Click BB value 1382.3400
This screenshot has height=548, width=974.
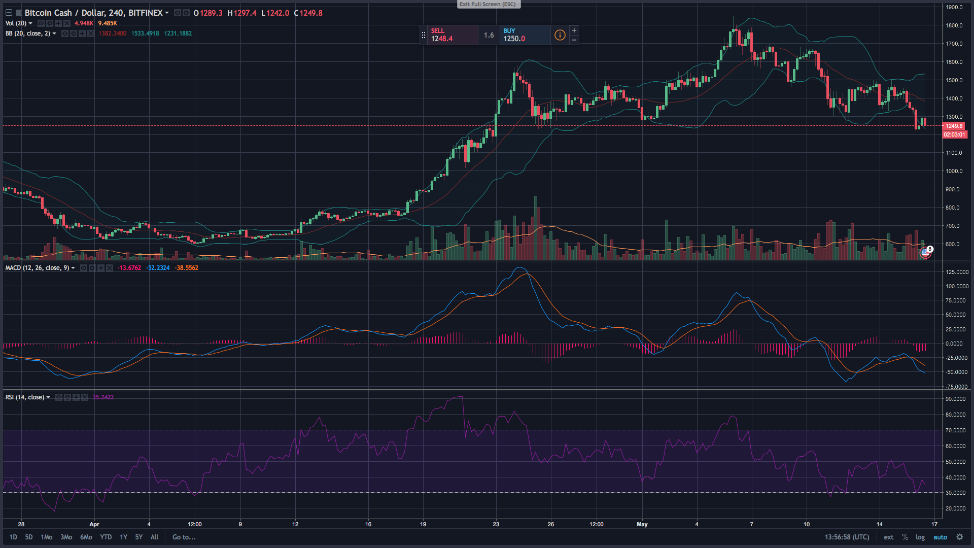pyautogui.click(x=113, y=33)
